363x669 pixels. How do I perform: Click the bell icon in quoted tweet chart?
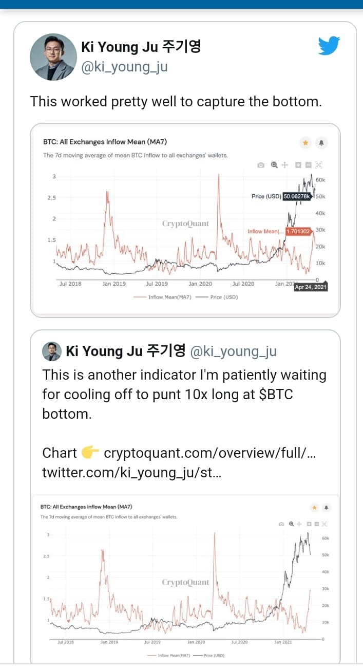327,507
